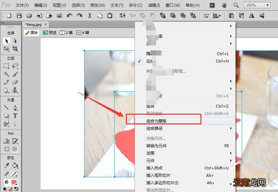The image size is (278, 192).
Task: Select the Hand tool in top bar
Action: tap(224, 5)
